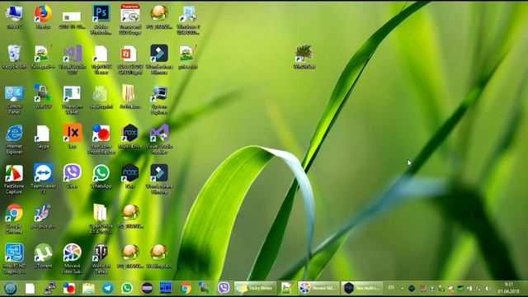Select the Movavi Video Suite desktop shortcut
This screenshot has width=528, height=297.
coord(72,258)
